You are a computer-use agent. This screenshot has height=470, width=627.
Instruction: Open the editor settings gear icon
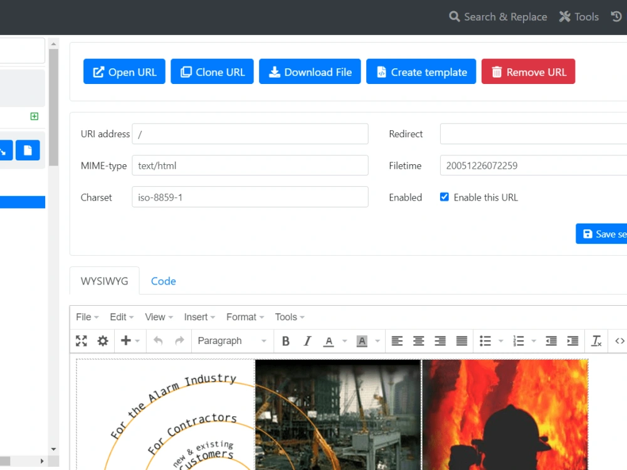tap(102, 341)
